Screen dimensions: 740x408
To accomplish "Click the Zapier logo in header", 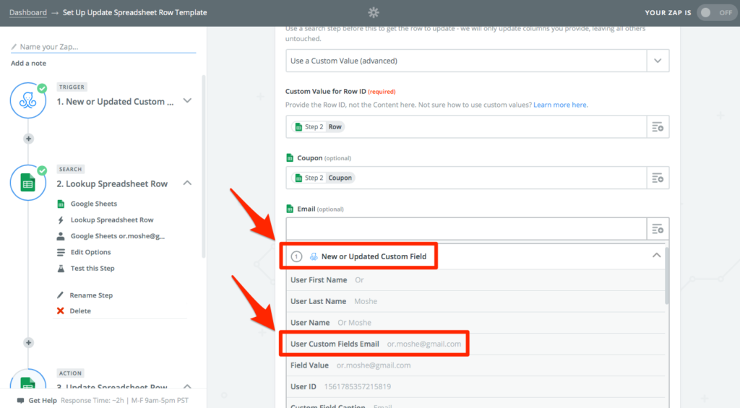I will pyautogui.click(x=374, y=12).
